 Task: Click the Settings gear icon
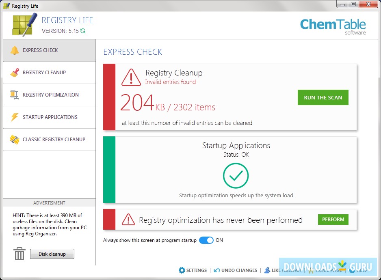coord(182,270)
